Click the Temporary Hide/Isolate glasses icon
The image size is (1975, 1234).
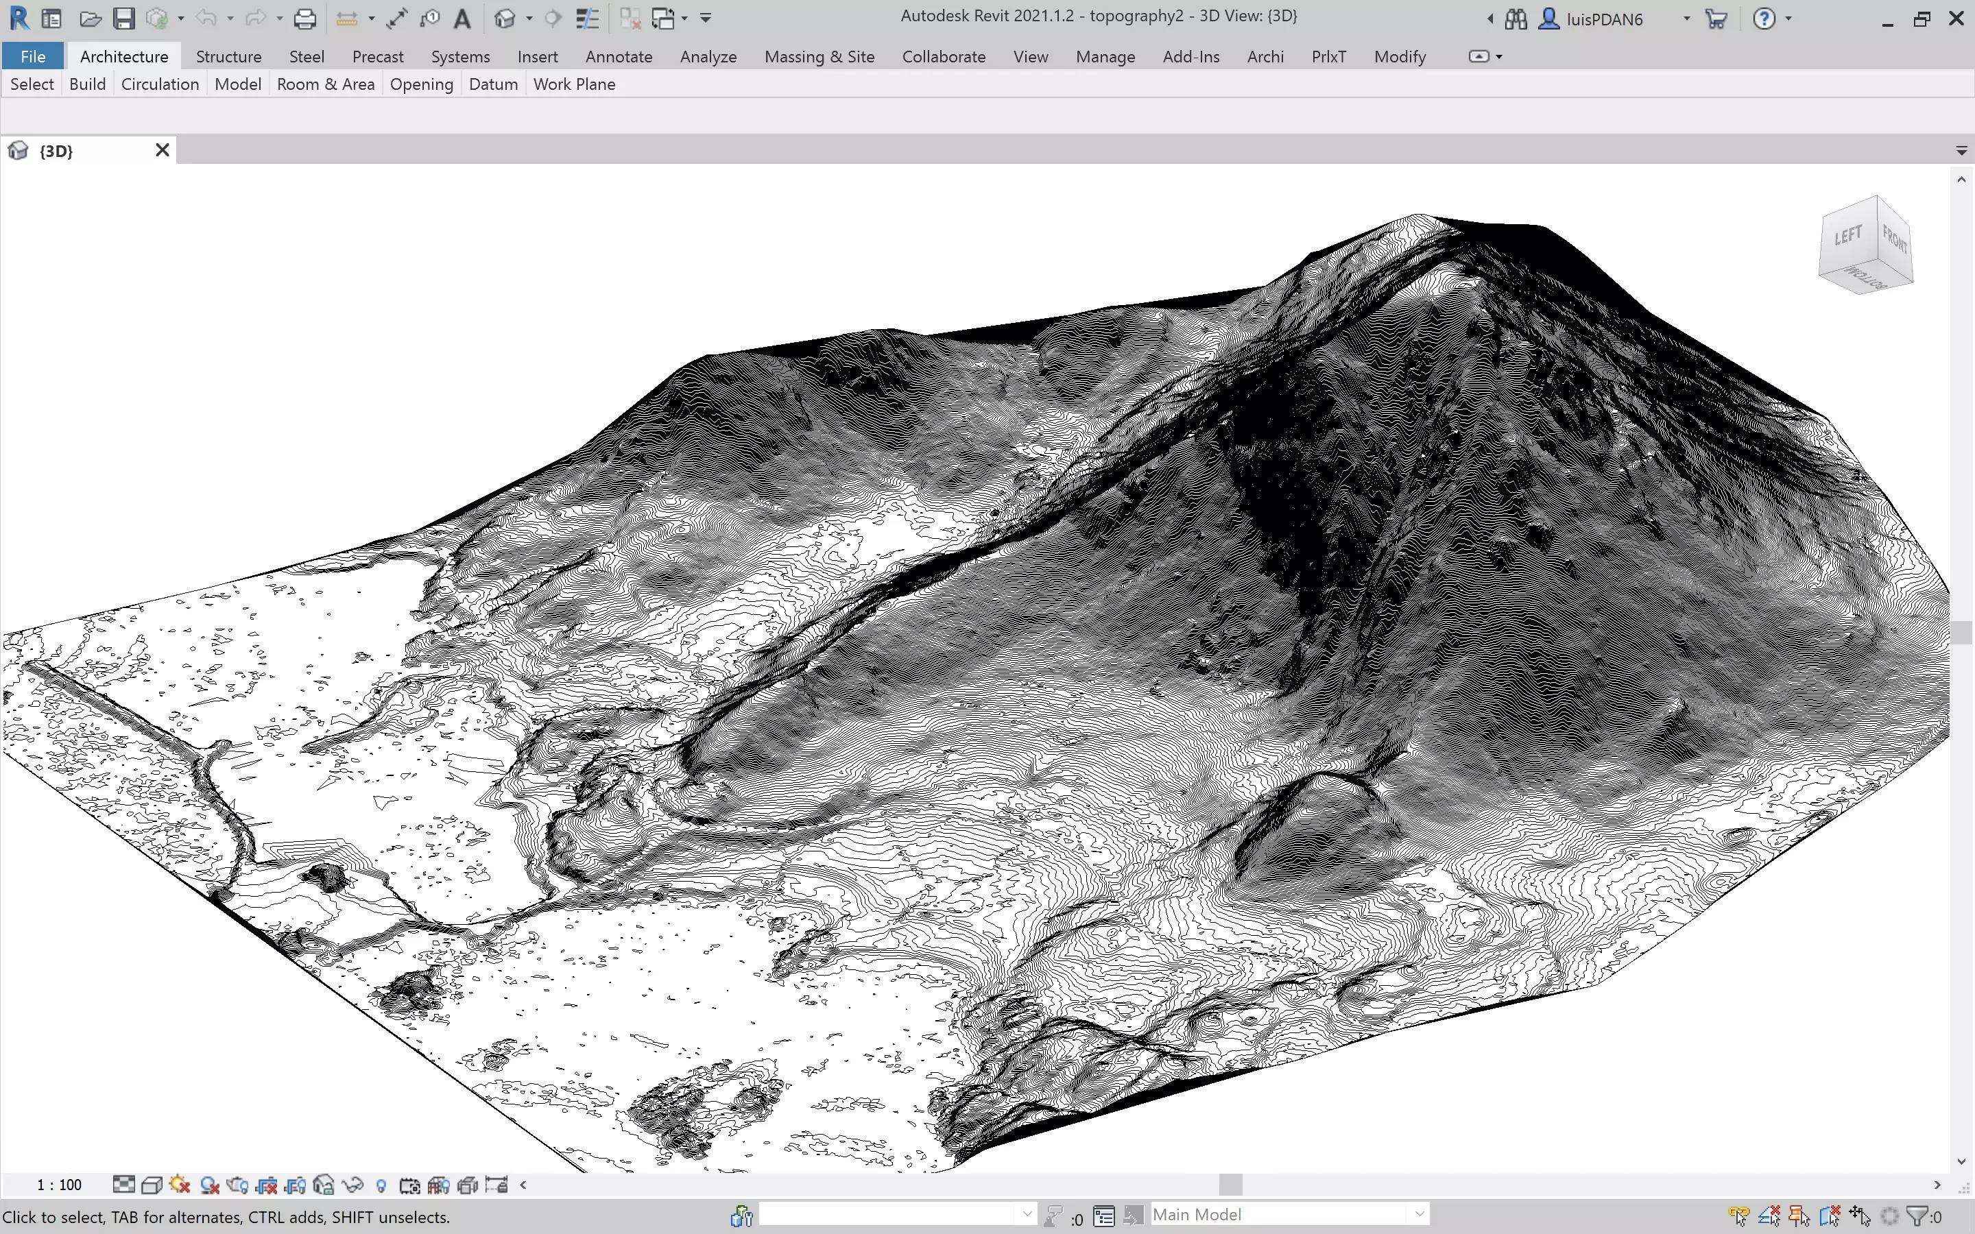352,1185
